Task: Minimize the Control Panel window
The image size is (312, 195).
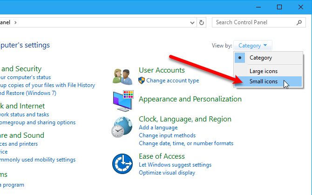Action: 258,7
